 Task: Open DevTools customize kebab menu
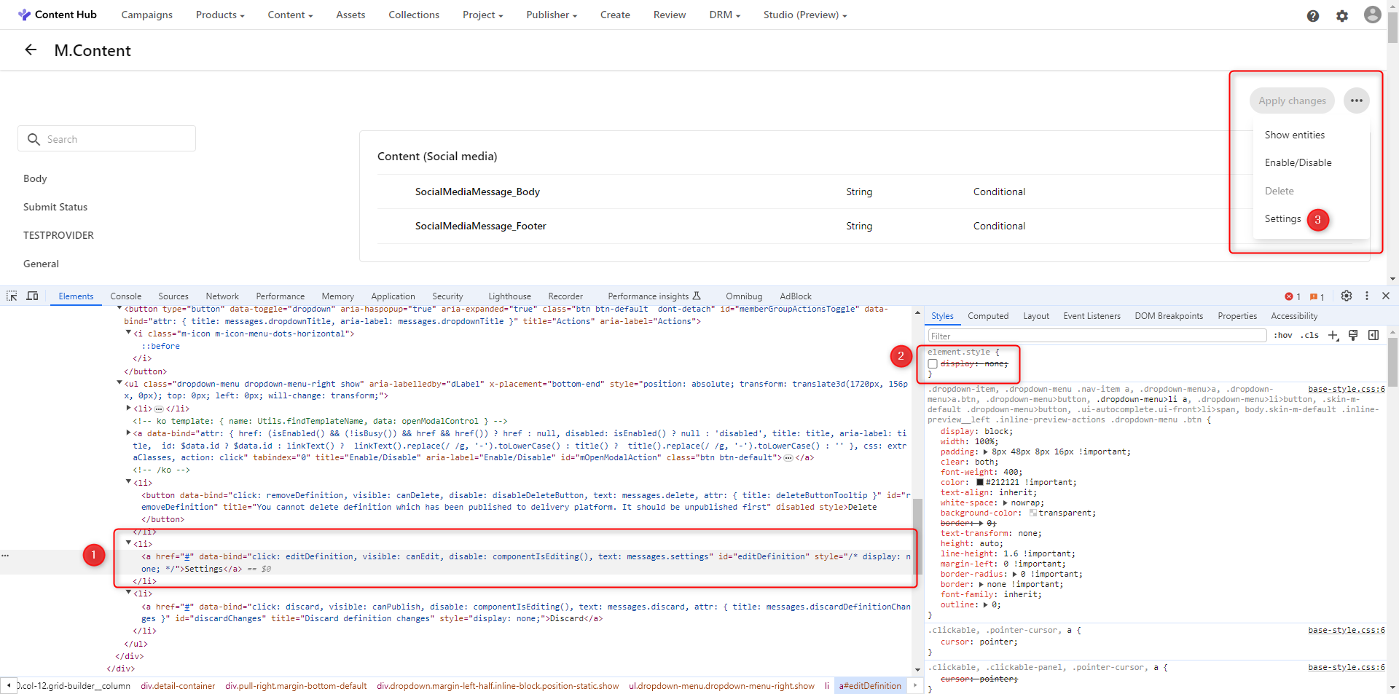click(1367, 296)
